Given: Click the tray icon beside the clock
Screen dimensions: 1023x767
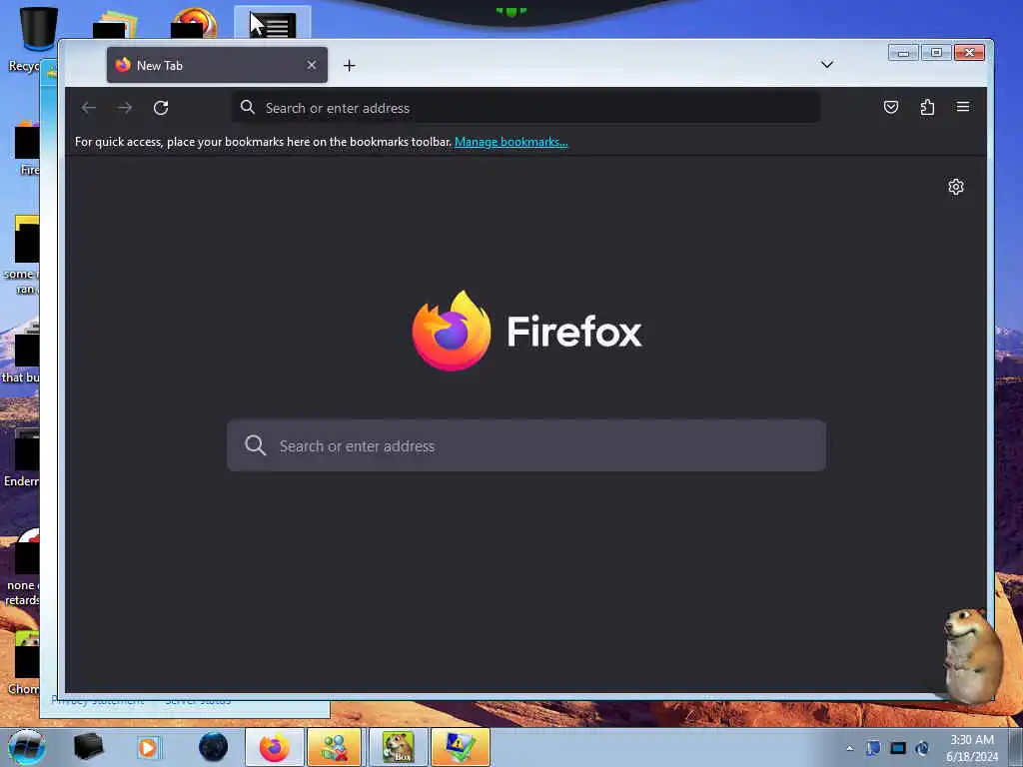Looking at the screenshot, I should click(922, 747).
